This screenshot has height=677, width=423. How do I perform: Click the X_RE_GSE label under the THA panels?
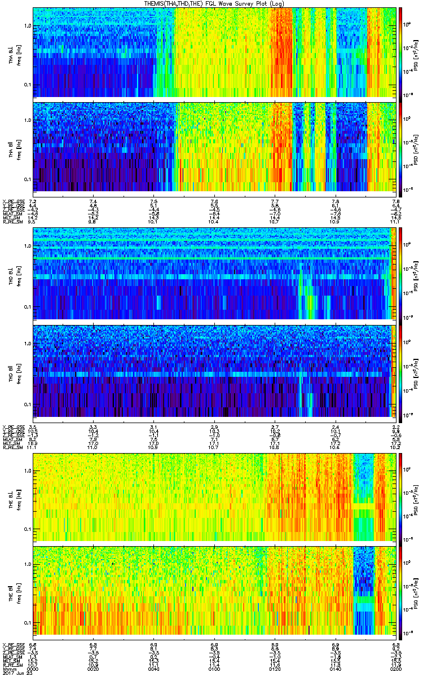[x=12, y=201]
